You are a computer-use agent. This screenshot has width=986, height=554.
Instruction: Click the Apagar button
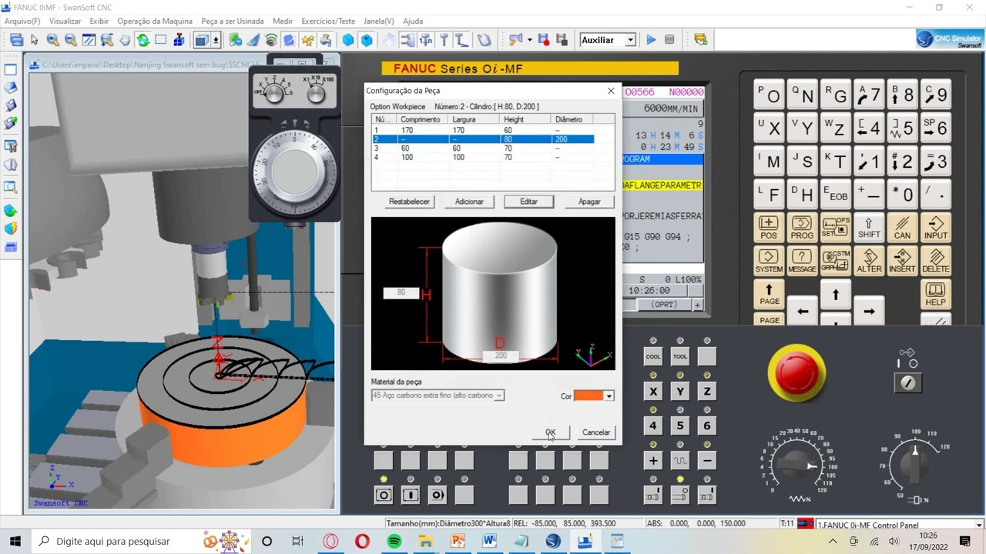tap(589, 202)
